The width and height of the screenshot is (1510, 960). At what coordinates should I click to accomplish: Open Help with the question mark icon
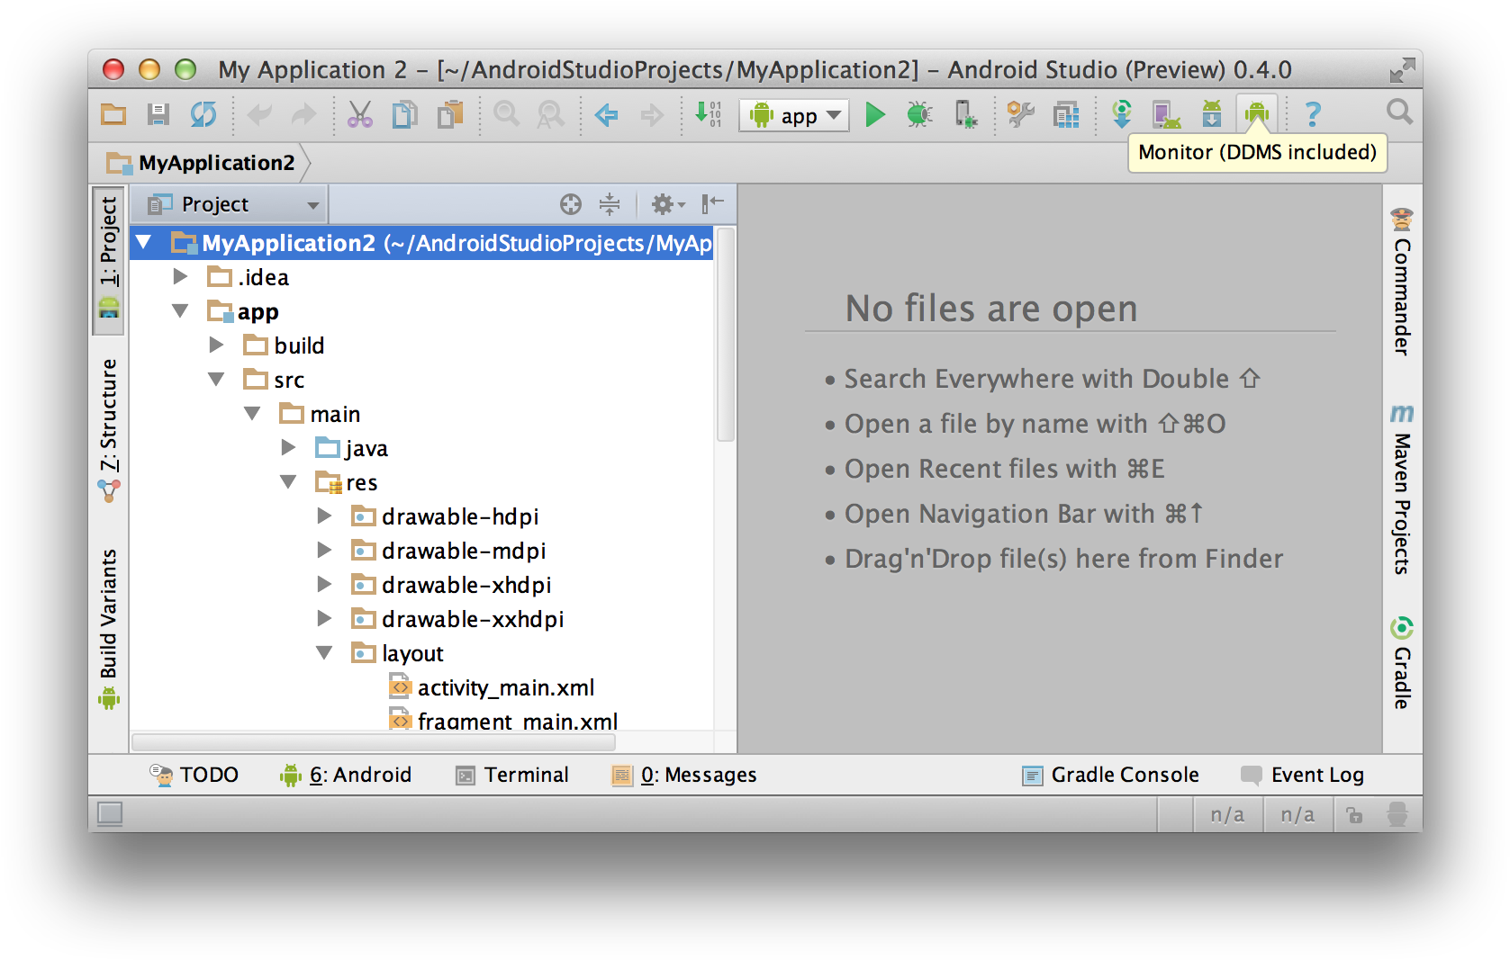(x=1313, y=113)
